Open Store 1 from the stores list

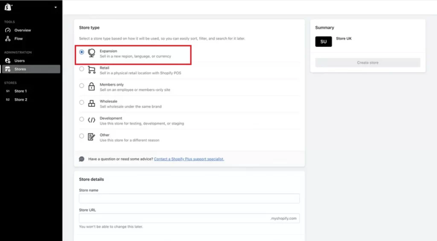pos(20,91)
